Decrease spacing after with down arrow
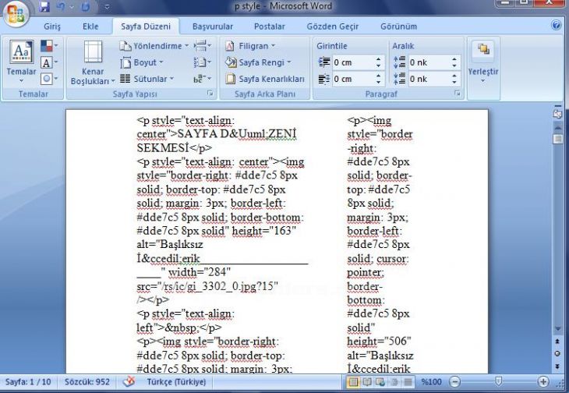 pyautogui.click(x=454, y=83)
